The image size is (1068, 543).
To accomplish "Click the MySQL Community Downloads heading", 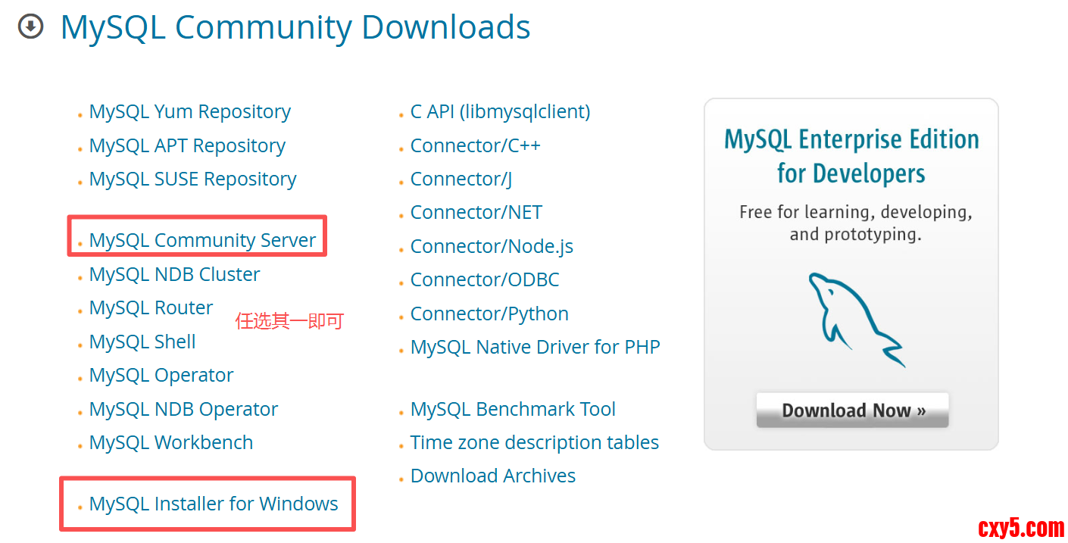I will pos(295,27).
